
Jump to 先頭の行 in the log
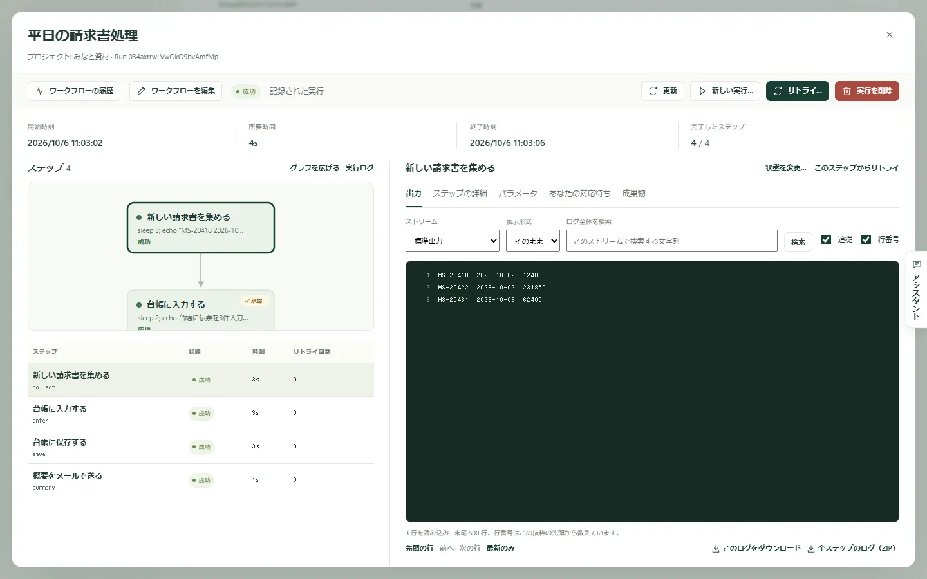coord(419,549)
